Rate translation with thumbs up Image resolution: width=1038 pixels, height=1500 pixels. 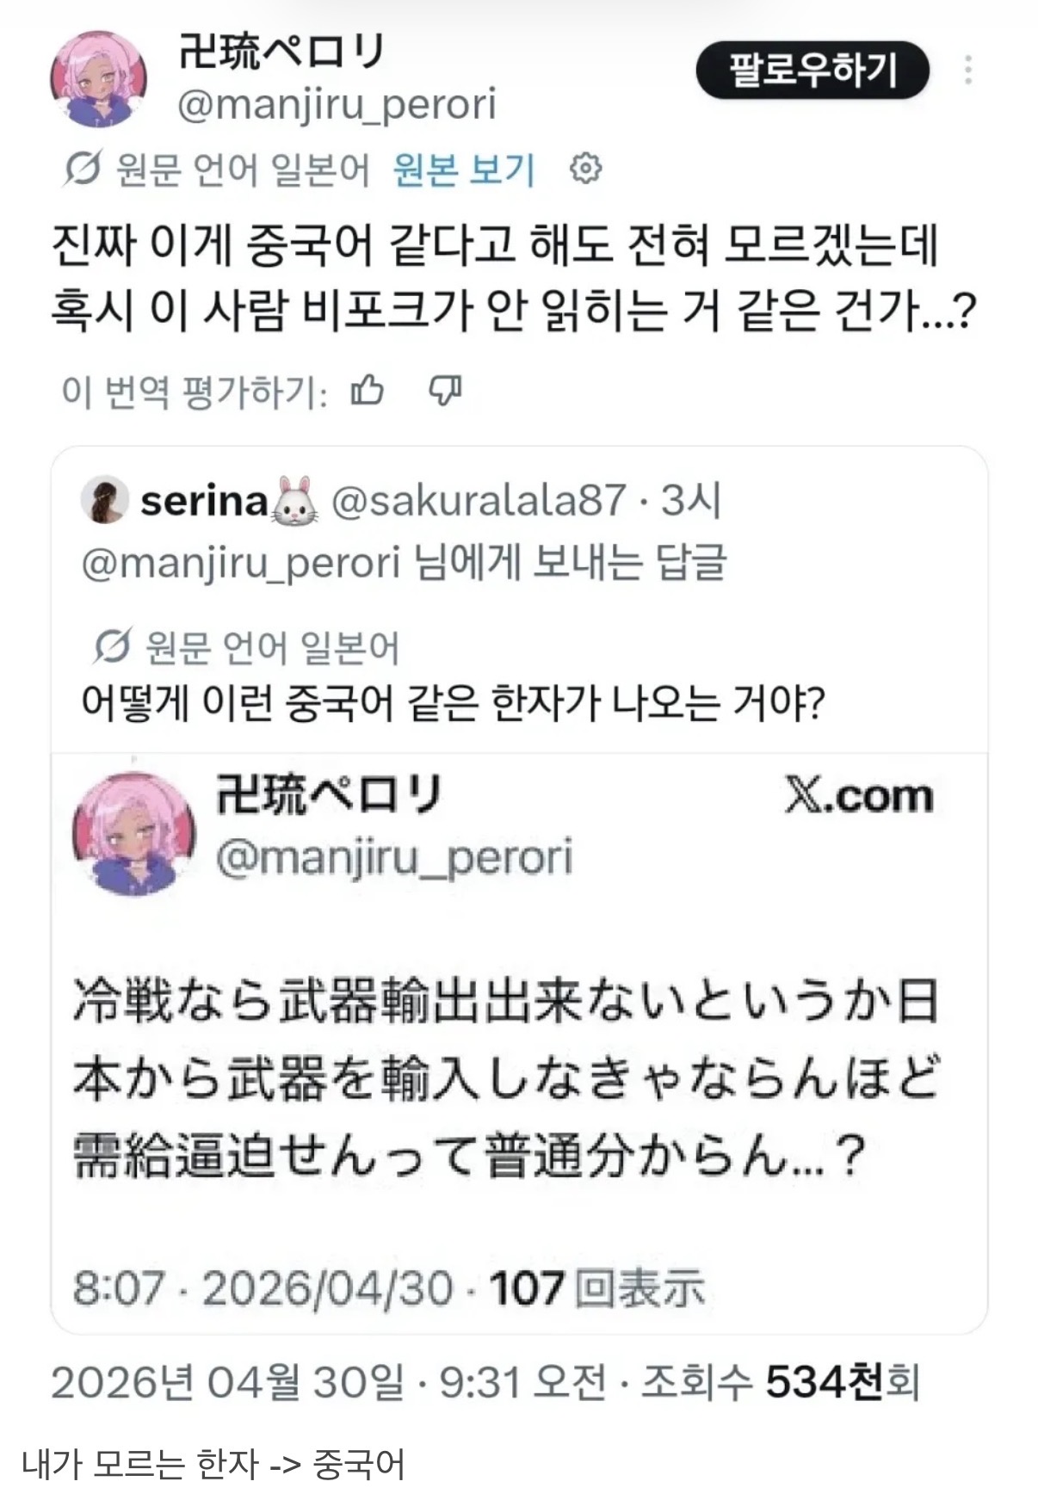coord(368,392)
